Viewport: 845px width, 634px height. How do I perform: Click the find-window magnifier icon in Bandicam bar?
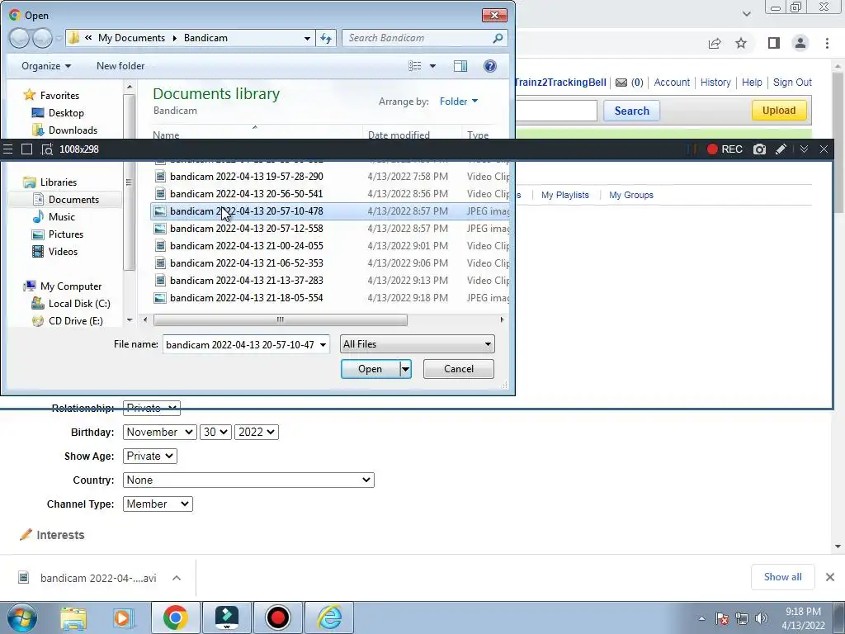pyautogui.click(x=47, y=149)
